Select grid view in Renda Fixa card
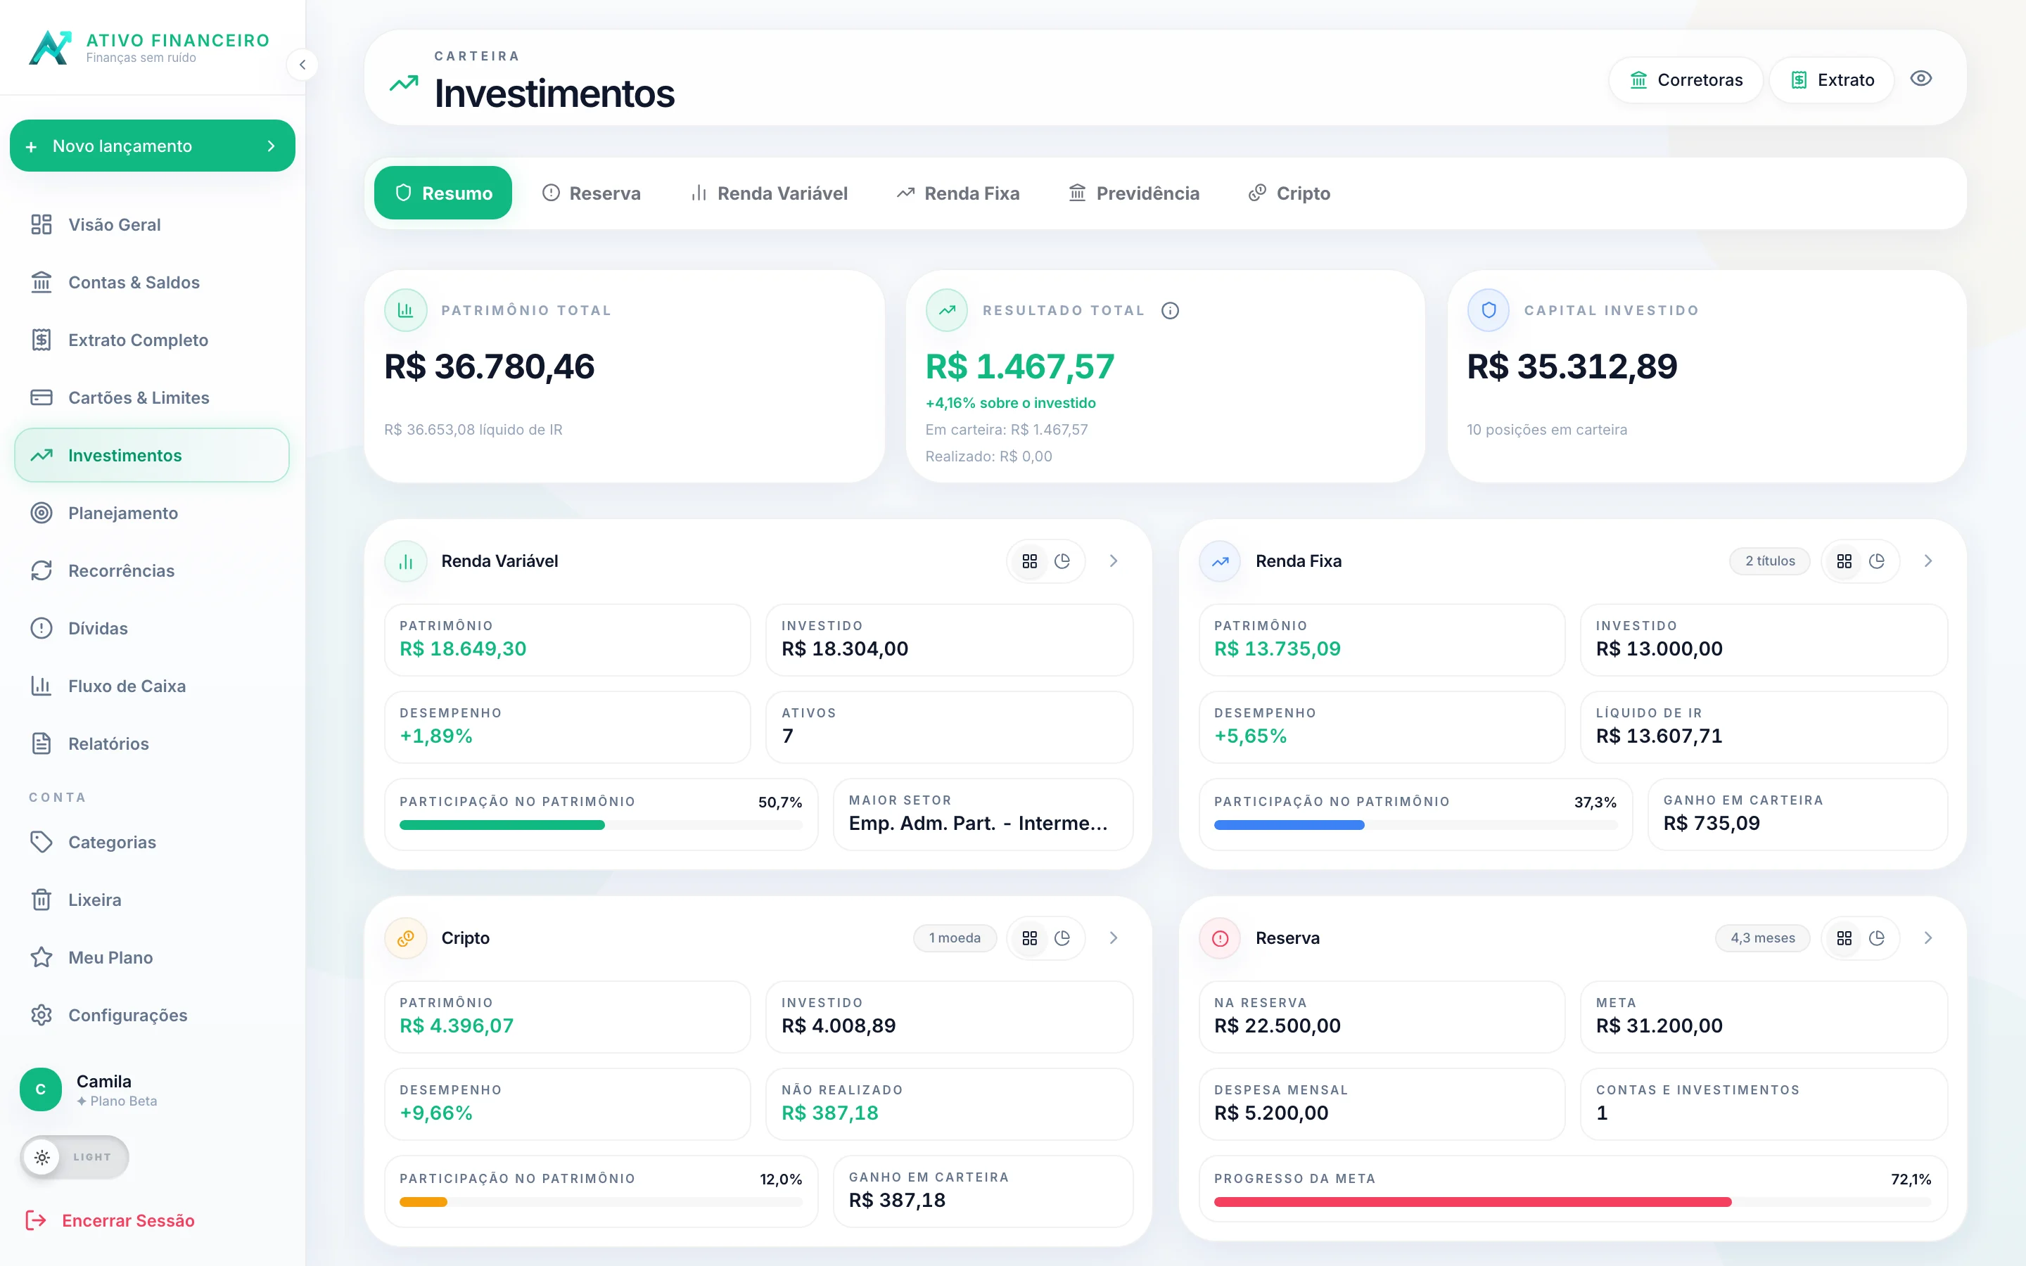Viewport: 2026px width, 1266px height. click(x=1845, y=561)
